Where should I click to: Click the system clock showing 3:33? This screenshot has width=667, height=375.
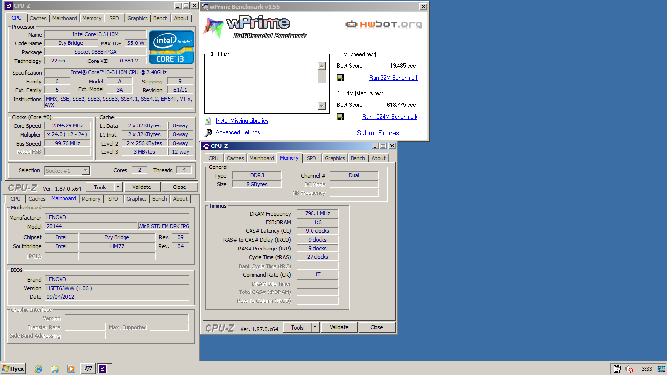(646, 369)
